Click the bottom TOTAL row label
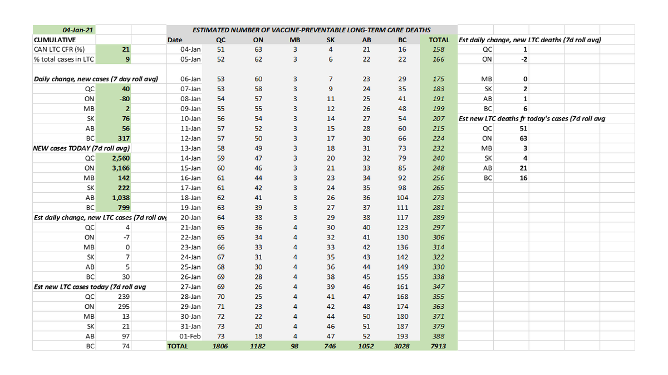The width and height of the screenshot is (668, 375). tap(185, 346)
